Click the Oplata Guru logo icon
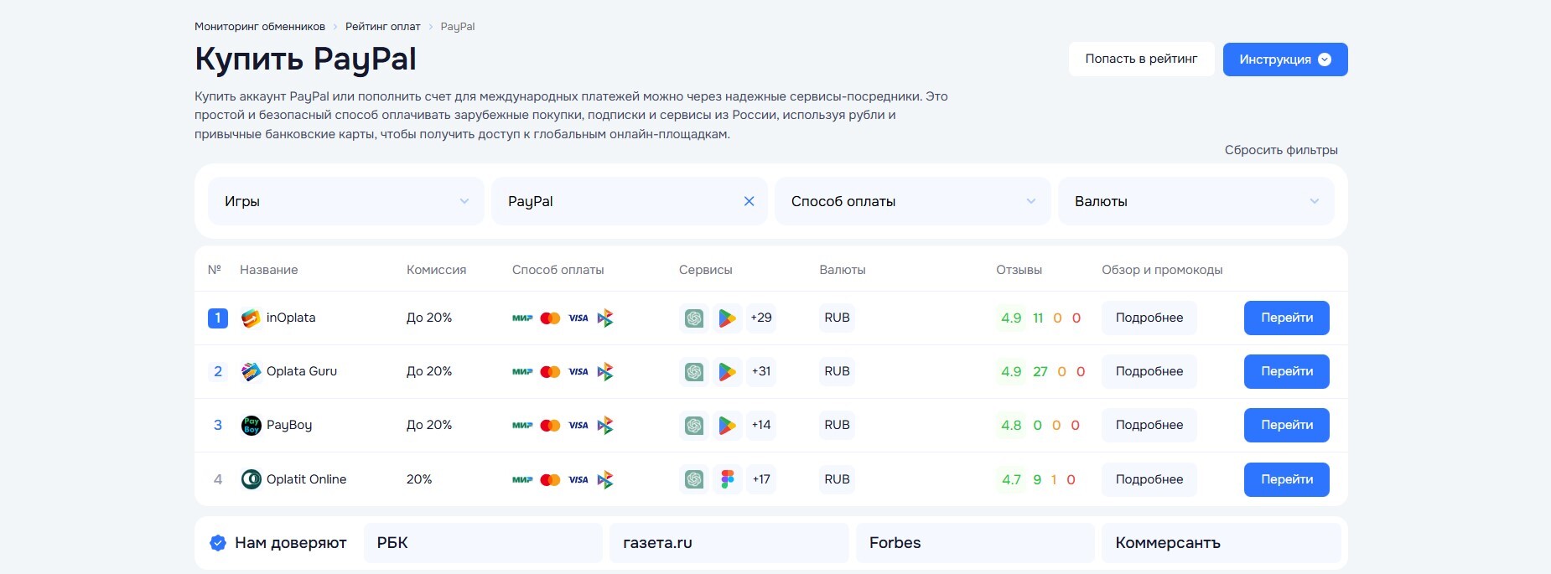This screenshot has height=574, width=1551. tap(251, 371)
